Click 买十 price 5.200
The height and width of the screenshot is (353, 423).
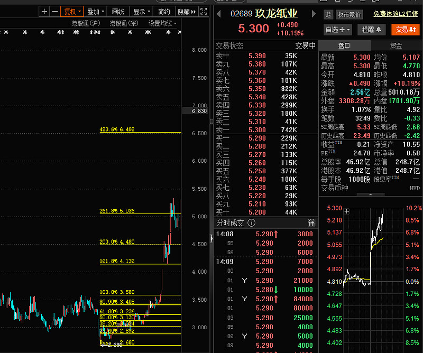257,212
